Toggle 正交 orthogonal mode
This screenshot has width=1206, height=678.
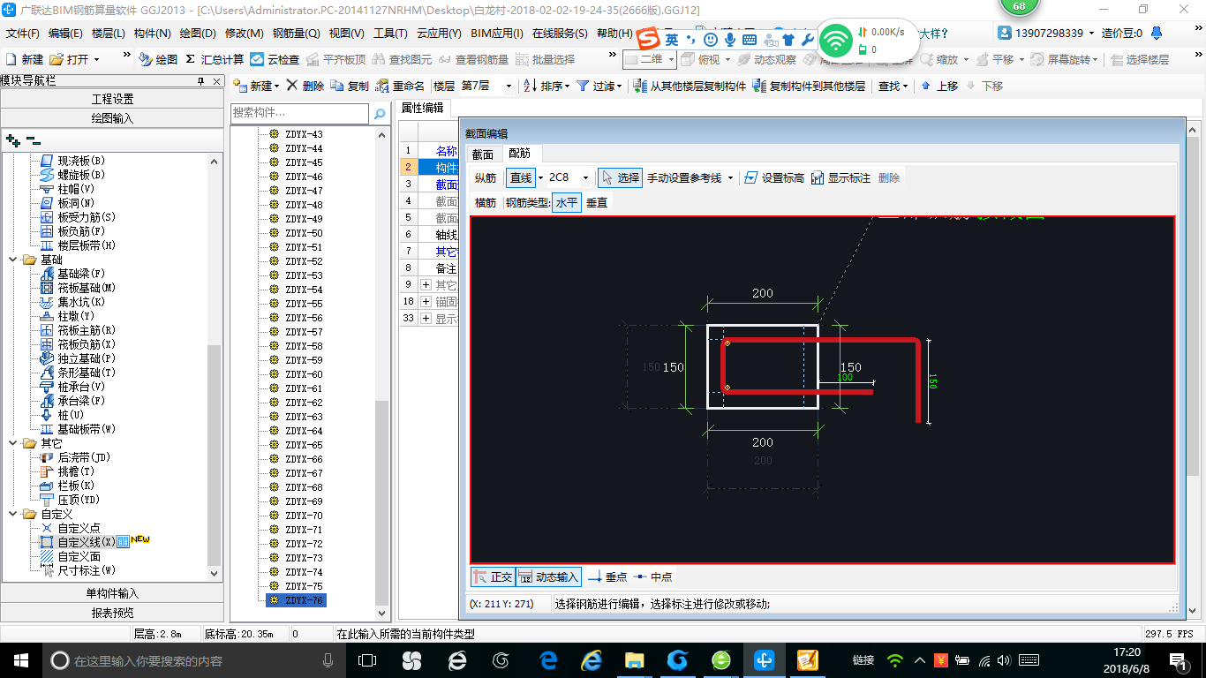[493, 576]
